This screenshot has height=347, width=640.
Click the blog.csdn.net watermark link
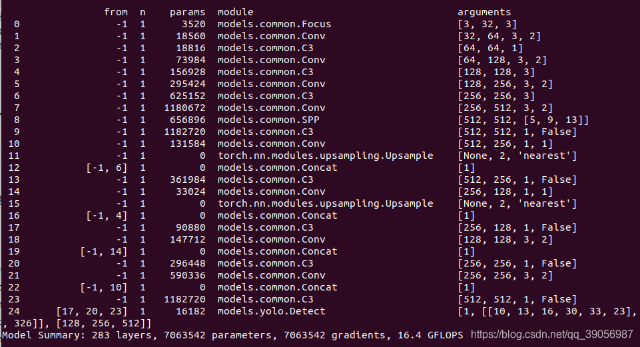pos(551,334)
